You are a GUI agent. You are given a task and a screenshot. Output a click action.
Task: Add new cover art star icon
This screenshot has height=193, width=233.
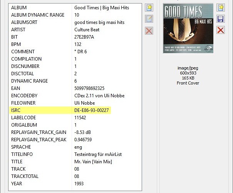click(x=221, y=8)
